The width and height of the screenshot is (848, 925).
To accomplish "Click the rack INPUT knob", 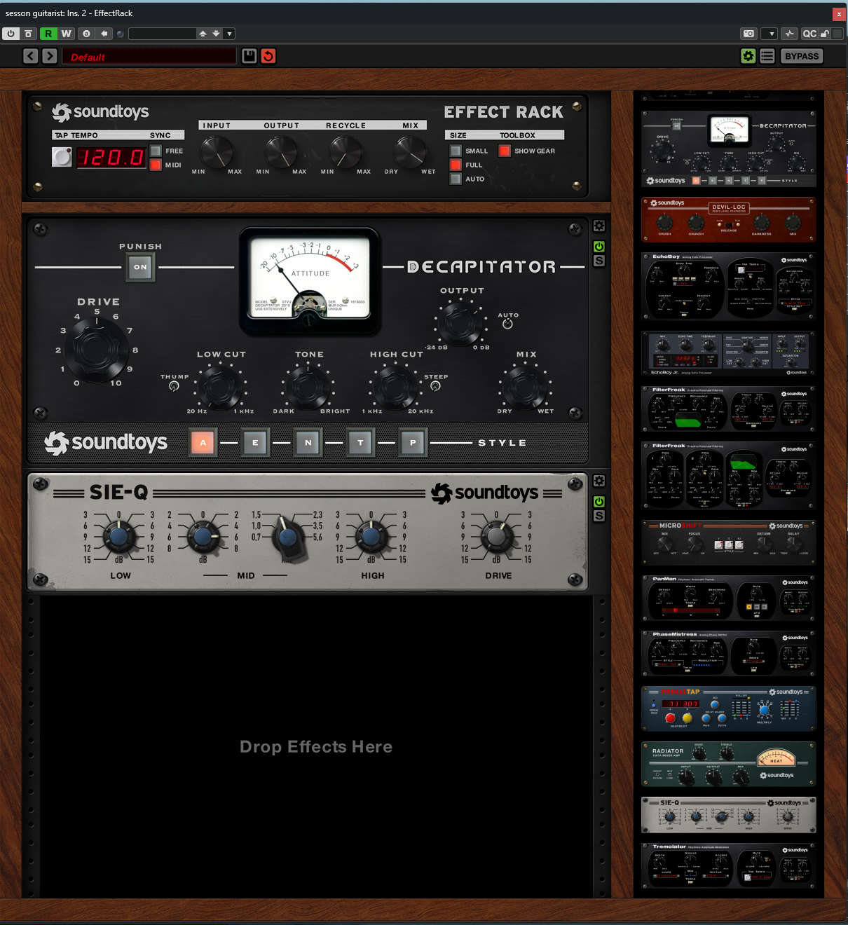I will (x=217, y=151).
